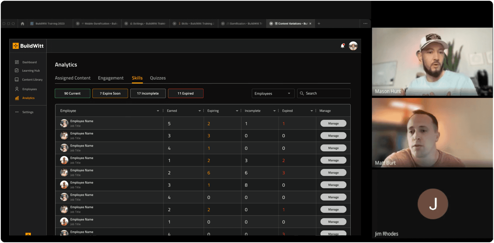Switch to Mobile Gamification browser tab
This screenshot has height=243, width=494.
(97, 24)
